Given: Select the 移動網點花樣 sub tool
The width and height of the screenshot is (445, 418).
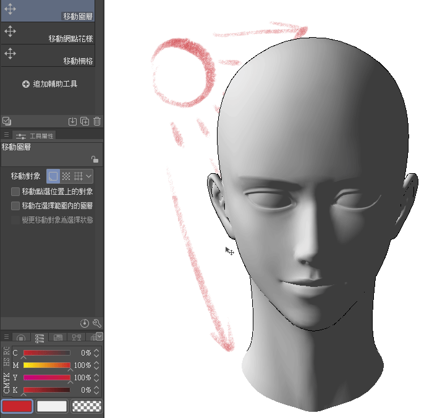Looking at the screenshot, I should pyautogui.click(x=48, y=33).
